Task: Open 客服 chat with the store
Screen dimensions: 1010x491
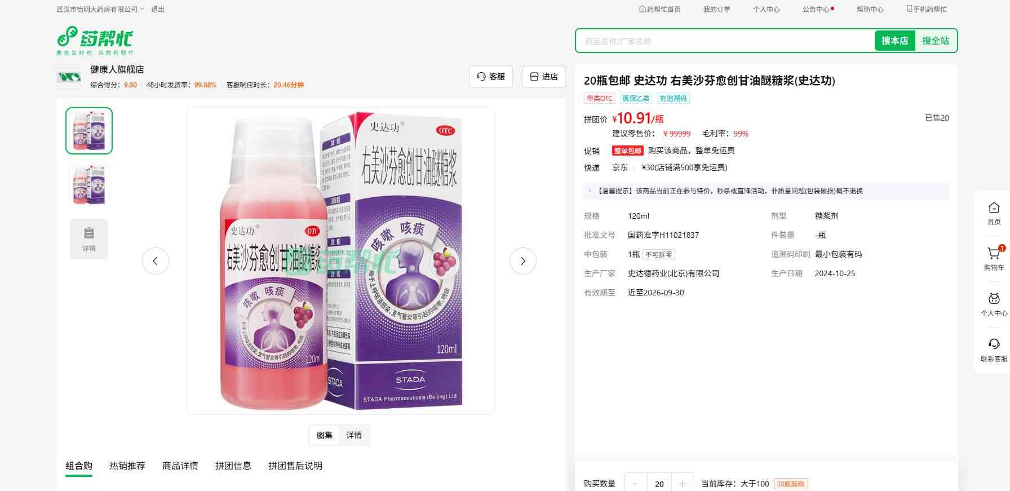Action: point(491,77)
